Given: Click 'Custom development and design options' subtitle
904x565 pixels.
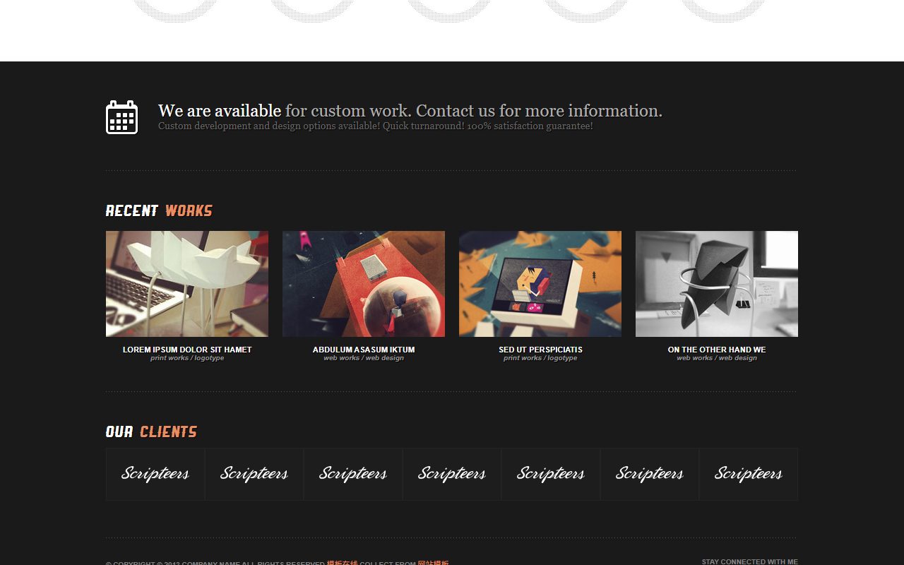Looking at the screenshot, I should [376, 126].
